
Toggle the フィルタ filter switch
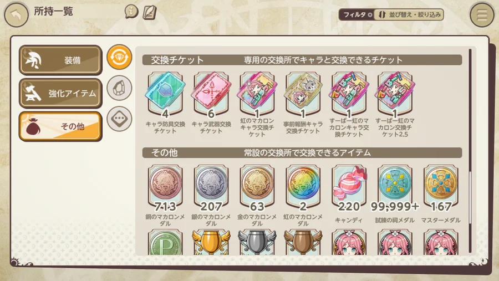click(x=357, y=14)
